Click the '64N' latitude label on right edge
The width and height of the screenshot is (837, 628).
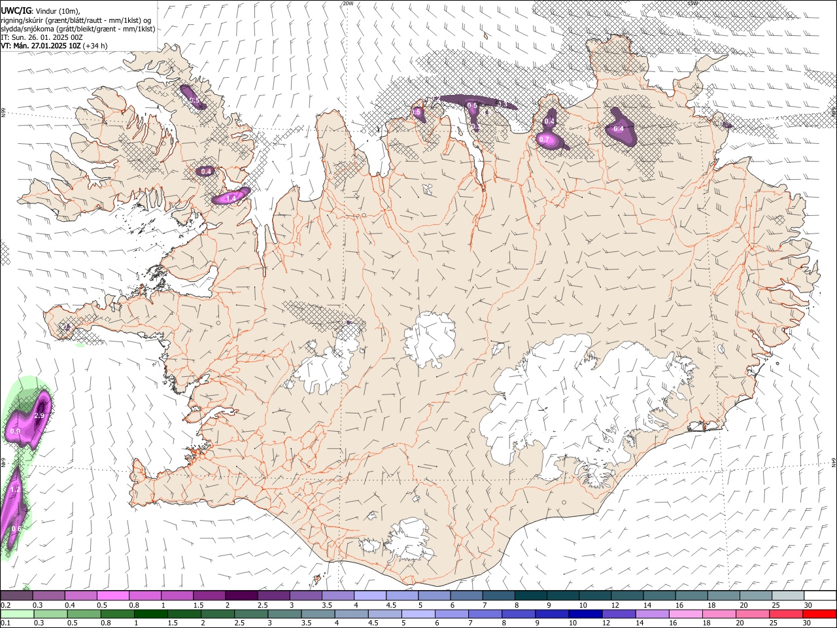click(x=834, y=462)
